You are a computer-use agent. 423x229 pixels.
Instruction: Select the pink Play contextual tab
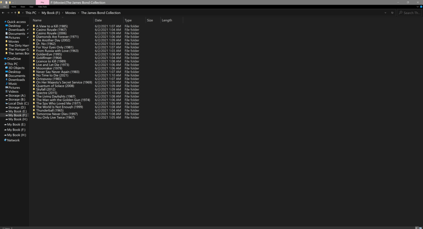point(42,3)
